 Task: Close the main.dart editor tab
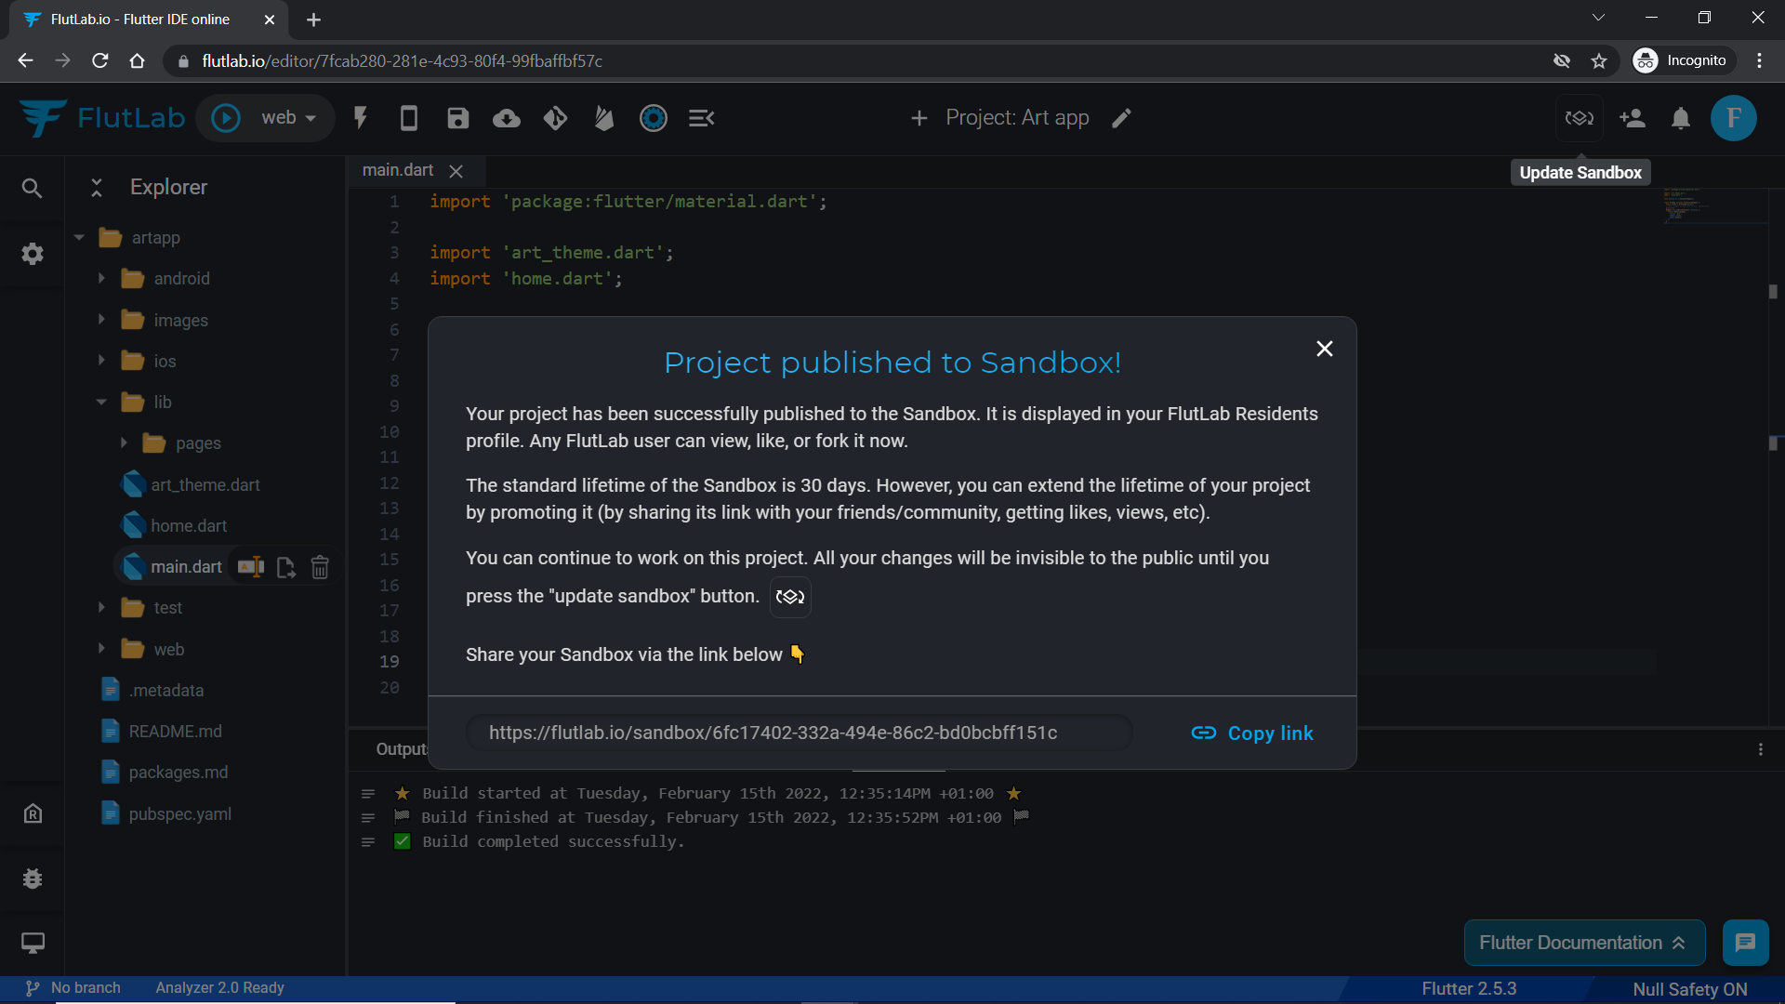[456, 171]
